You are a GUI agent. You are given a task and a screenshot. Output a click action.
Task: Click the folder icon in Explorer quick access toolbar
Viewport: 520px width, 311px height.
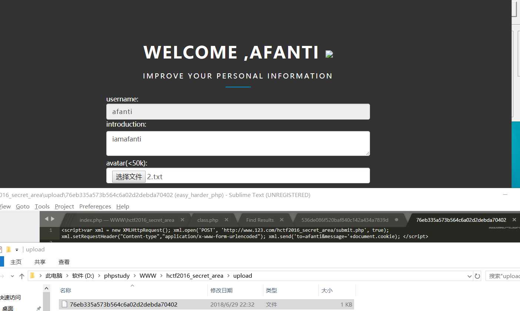(9, 250)
